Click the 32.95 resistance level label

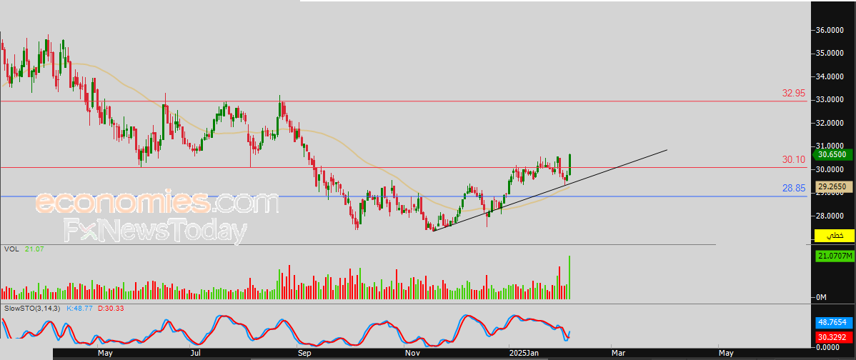[x=794, y=94]
